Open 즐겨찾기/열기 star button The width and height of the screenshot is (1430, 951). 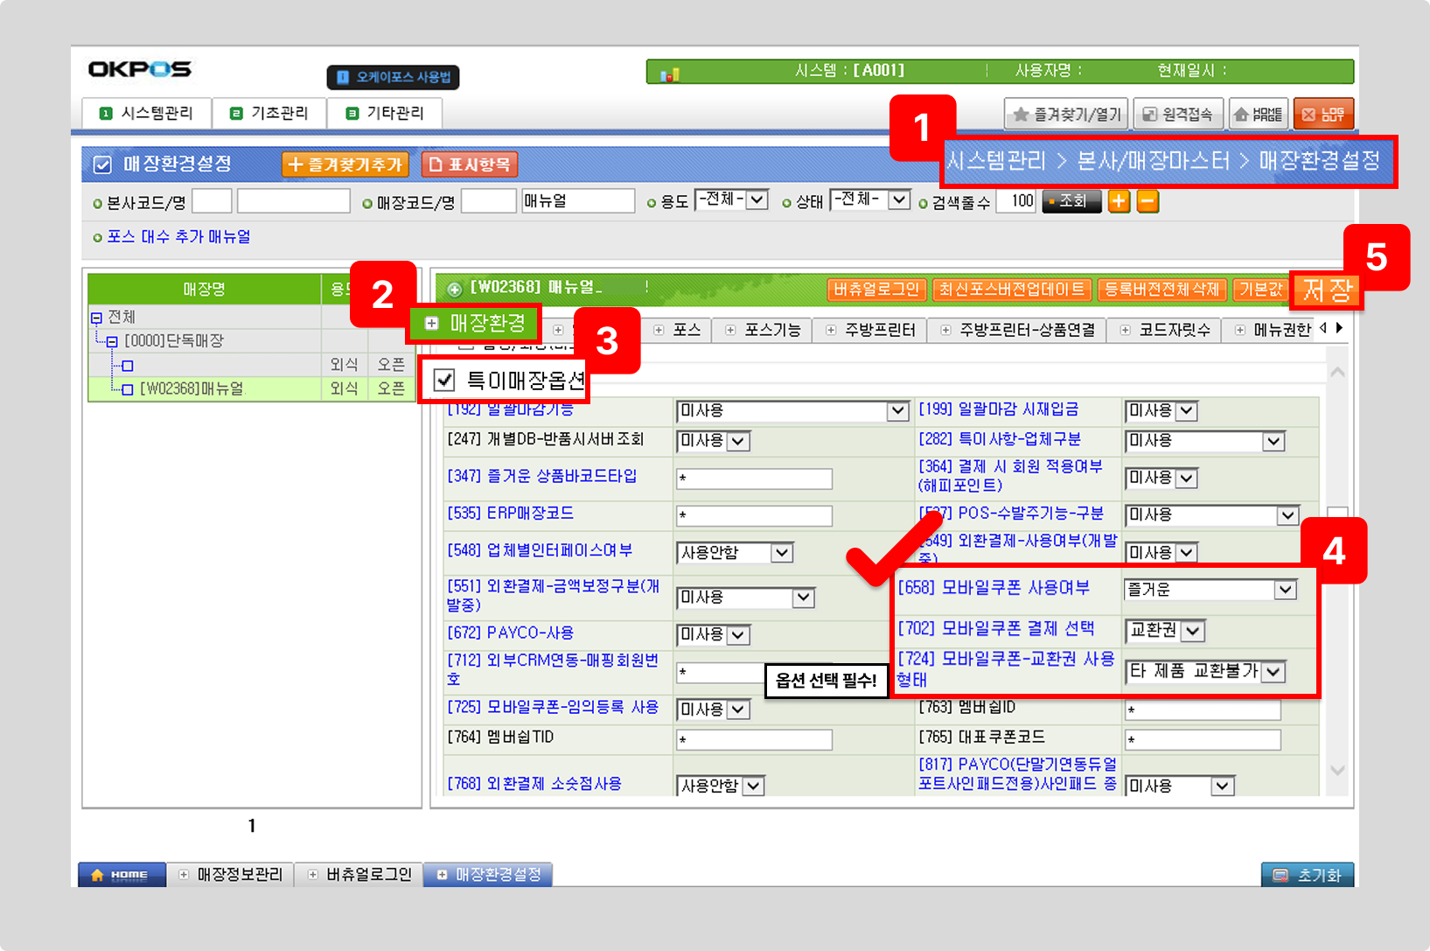tap(1066, 115)
